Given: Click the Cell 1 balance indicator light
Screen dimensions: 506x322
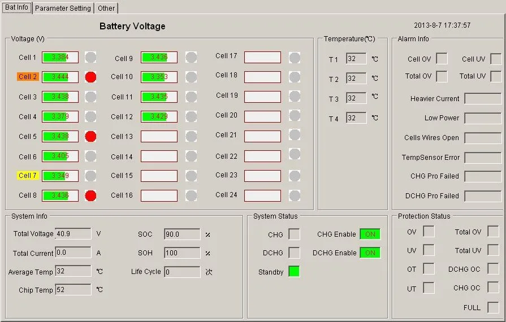Looking at the screenshot, I should 90,58.
